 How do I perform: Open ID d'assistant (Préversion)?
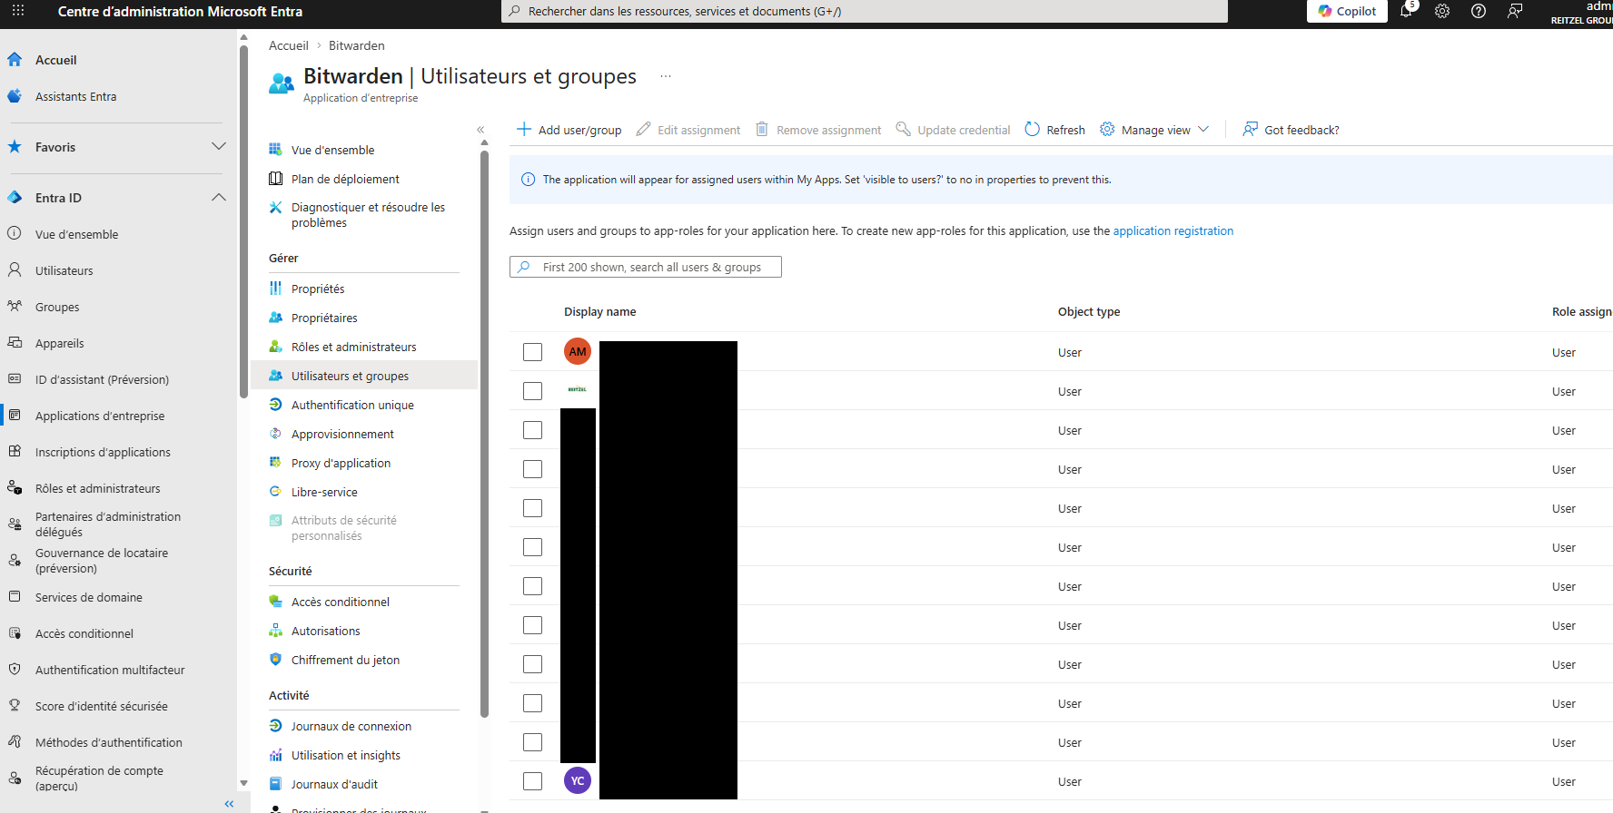[x=102, y=379]
